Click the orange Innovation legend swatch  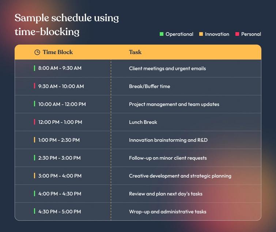[201, 34]
